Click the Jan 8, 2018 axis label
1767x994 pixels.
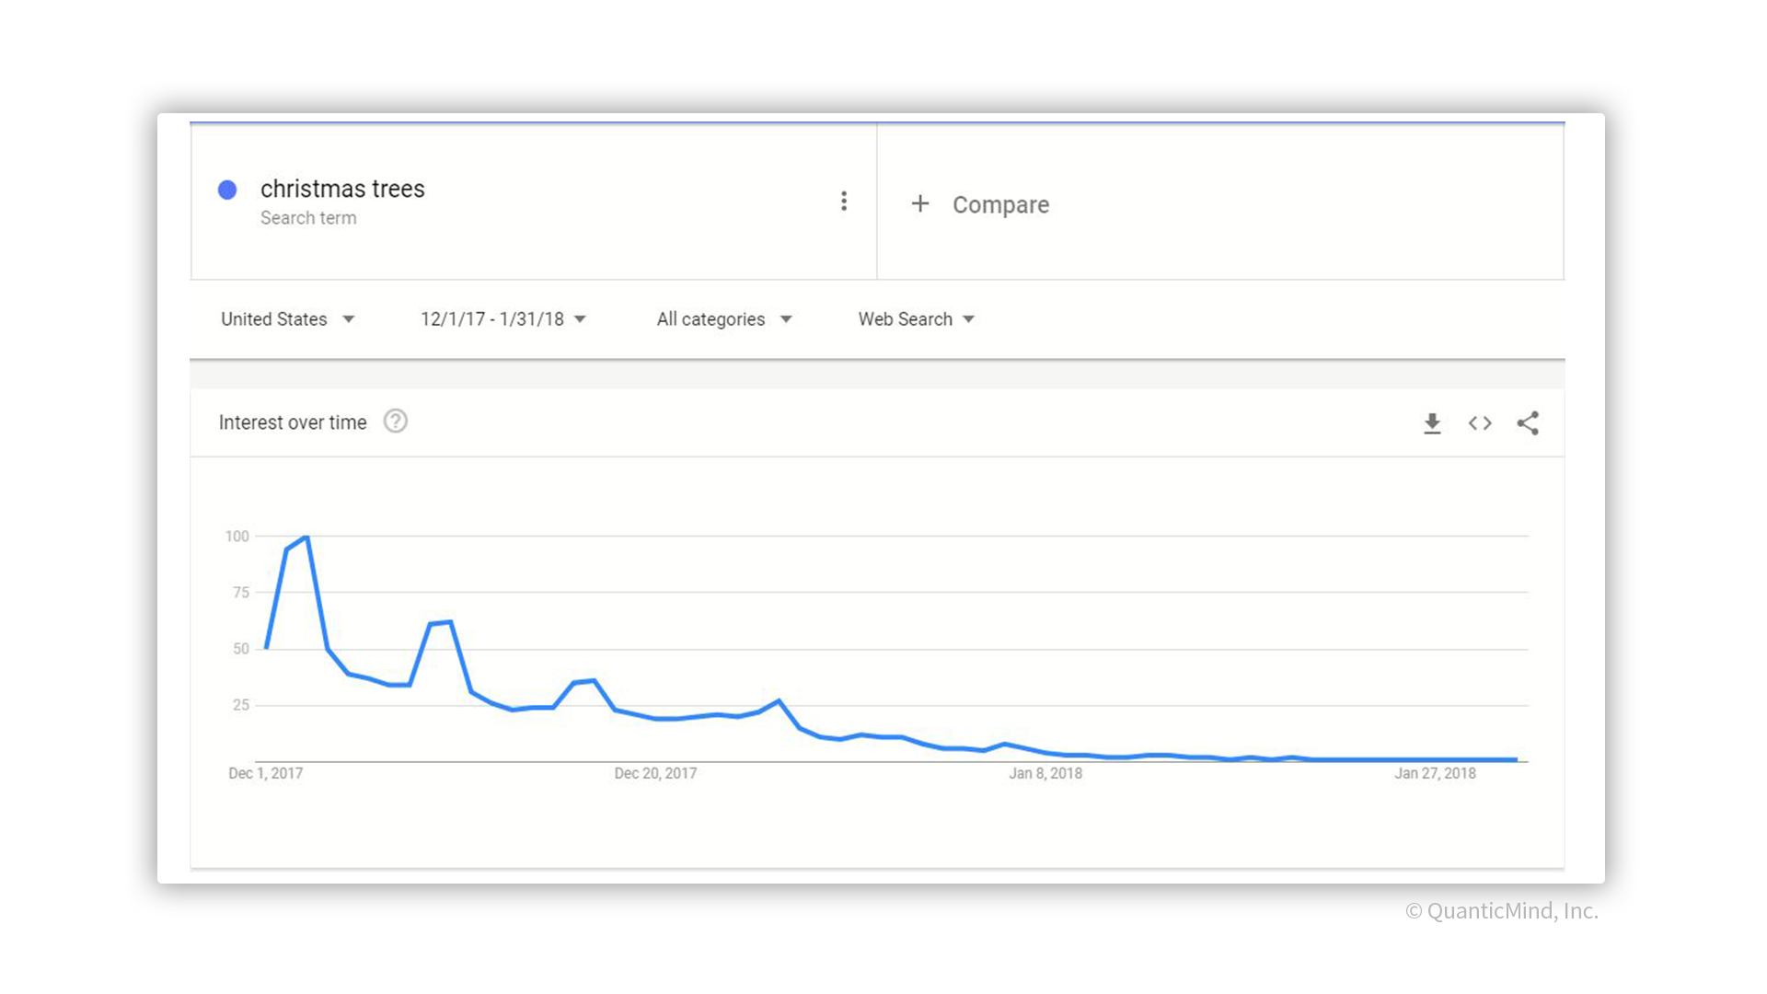point(1045,773)
